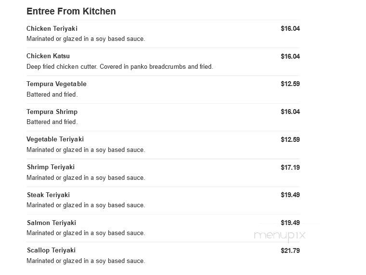Click the $21.79 Scallop Teriyaki price

click(x=290, y=250)
